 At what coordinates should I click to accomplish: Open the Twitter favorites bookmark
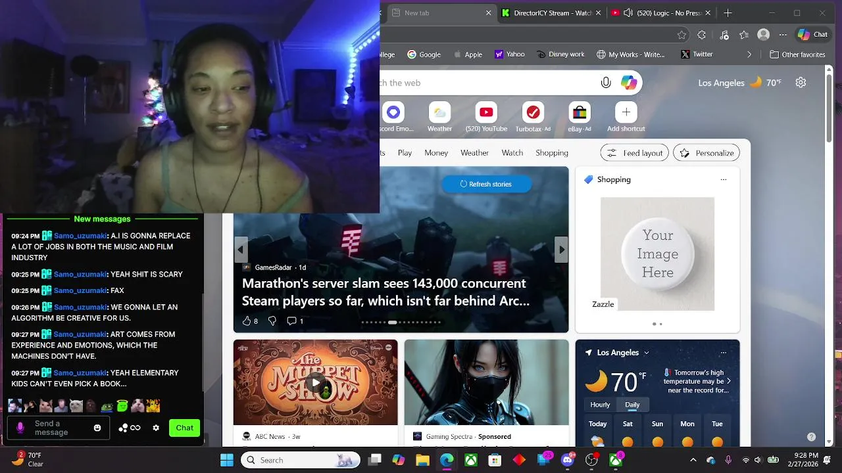click(x=697, y=55)
